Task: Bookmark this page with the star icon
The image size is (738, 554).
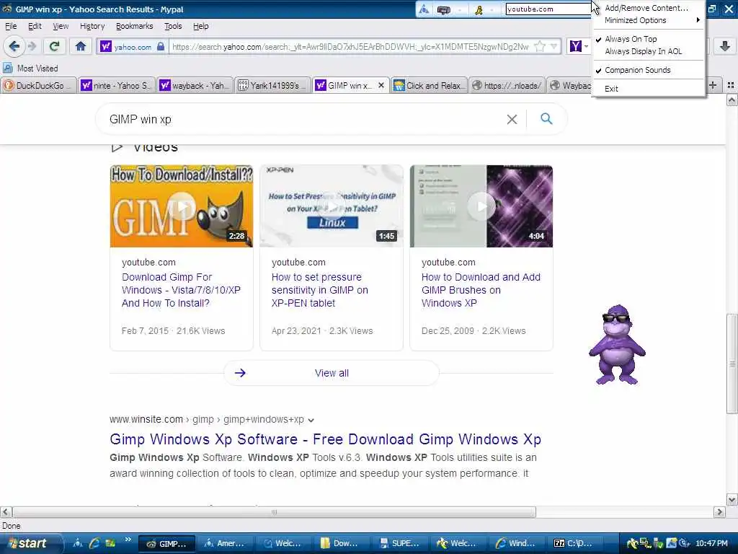Action: click(x=540, y=46)
